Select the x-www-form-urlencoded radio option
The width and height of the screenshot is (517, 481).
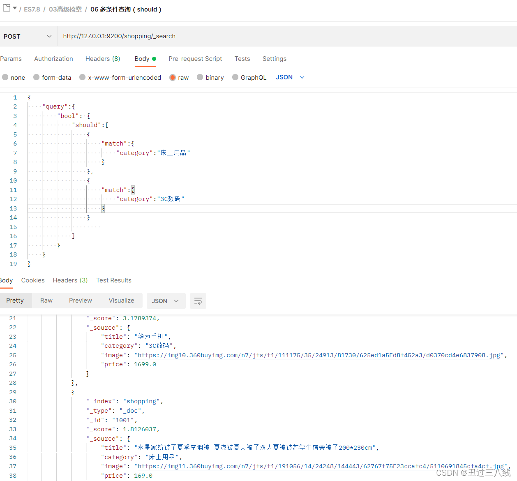tap(83, 77)
